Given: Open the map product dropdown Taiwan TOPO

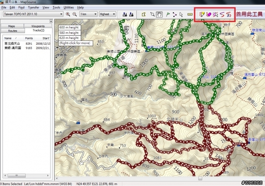Looking at the screenshot, I should click(x=33, y=14).
